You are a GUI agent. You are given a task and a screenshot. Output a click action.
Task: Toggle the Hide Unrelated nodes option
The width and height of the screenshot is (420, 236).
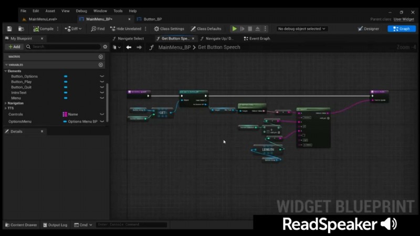pos(126,29)
